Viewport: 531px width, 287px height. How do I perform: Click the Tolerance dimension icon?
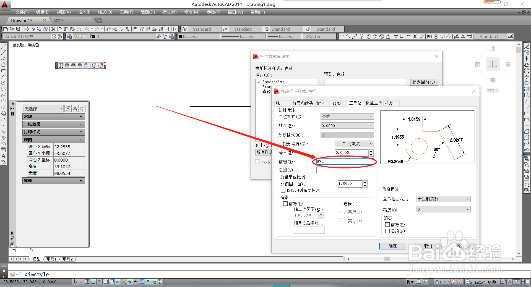coord(429,36)
